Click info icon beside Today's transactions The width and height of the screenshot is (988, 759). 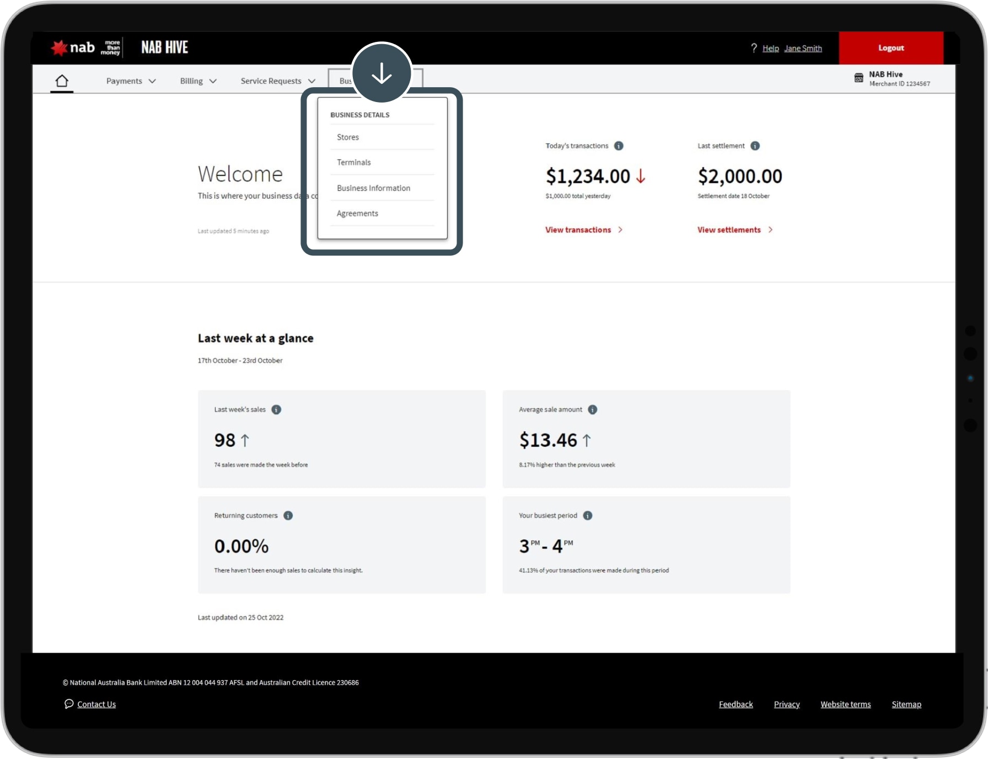[x=619, y=146]
